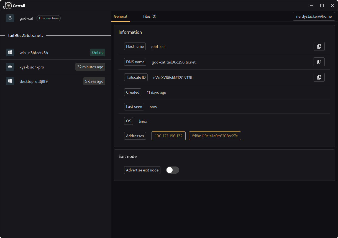Click the Information section heading

[x=130, y=32]
